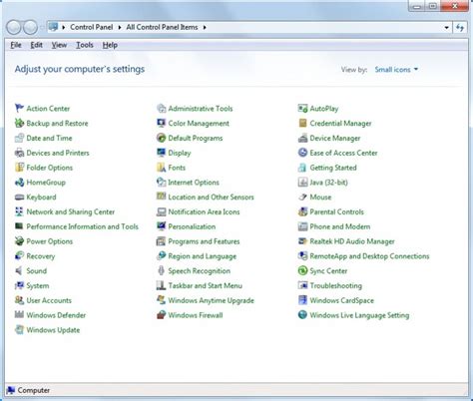Open Realtek HD Audio Manager link
This screenshot has height=401, width=473.
tap(352, 241)
